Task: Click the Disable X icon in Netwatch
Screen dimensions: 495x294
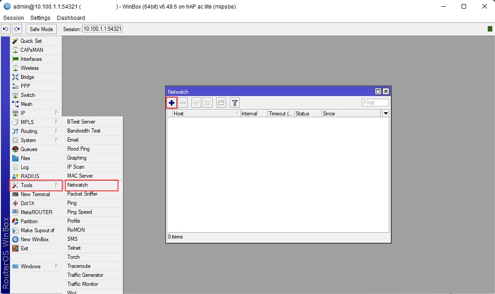Action: (x=207, y=103)
